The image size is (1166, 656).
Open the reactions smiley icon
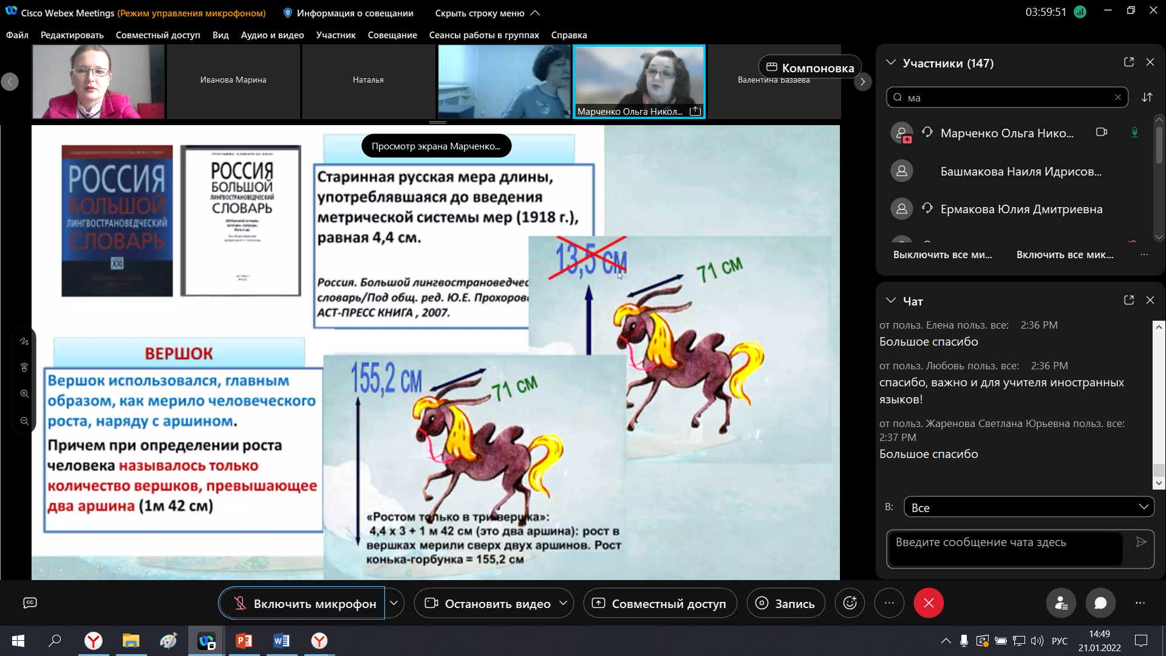(850, 603)
